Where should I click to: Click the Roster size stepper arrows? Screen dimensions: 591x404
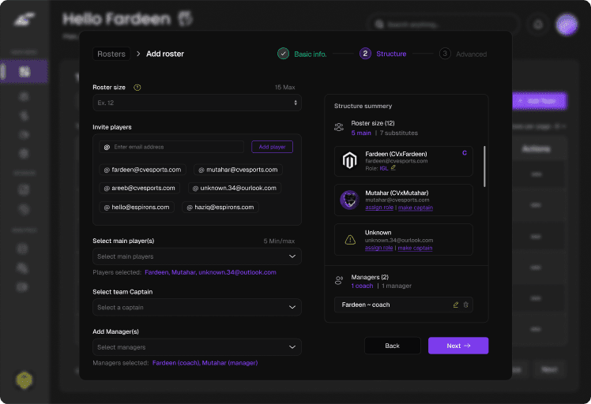(x=295, y=103)
